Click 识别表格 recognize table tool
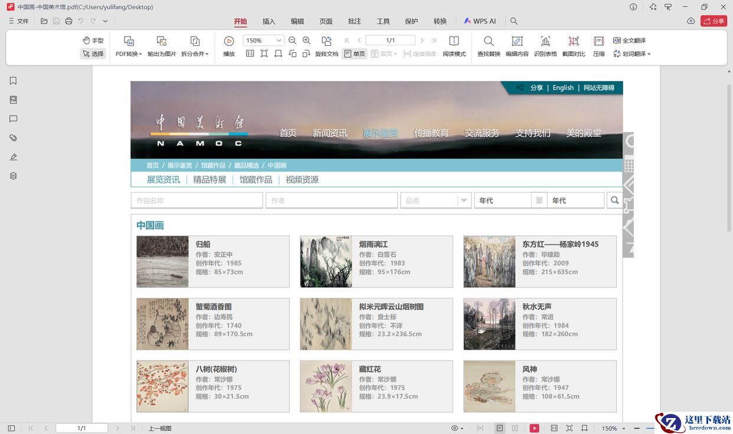 (x=545, y=47)
